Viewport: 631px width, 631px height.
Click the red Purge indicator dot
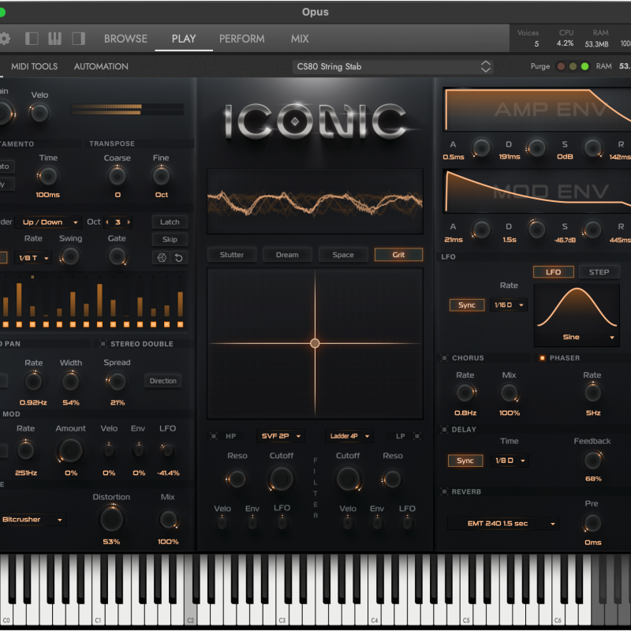click(x=561, y=66)
